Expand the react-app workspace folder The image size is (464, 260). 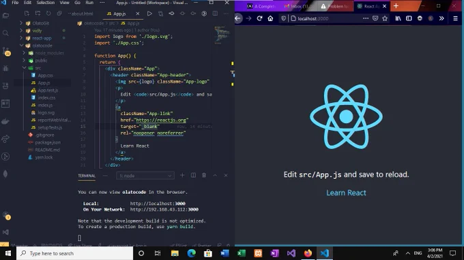[21, 38]
